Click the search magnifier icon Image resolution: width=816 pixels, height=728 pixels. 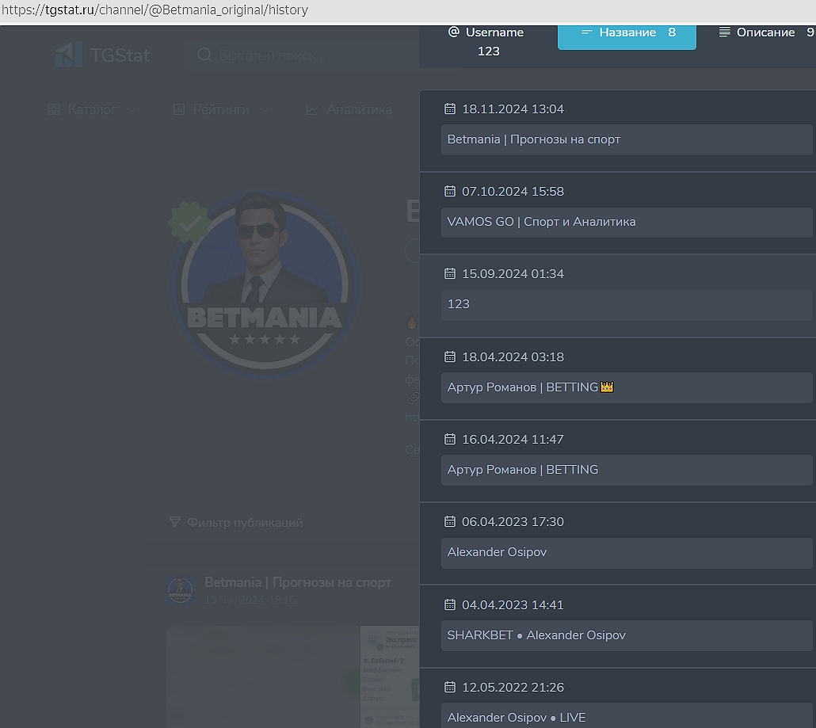(204, 55)
